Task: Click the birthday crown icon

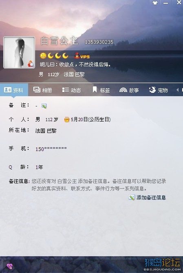Action: coord(67,120)
